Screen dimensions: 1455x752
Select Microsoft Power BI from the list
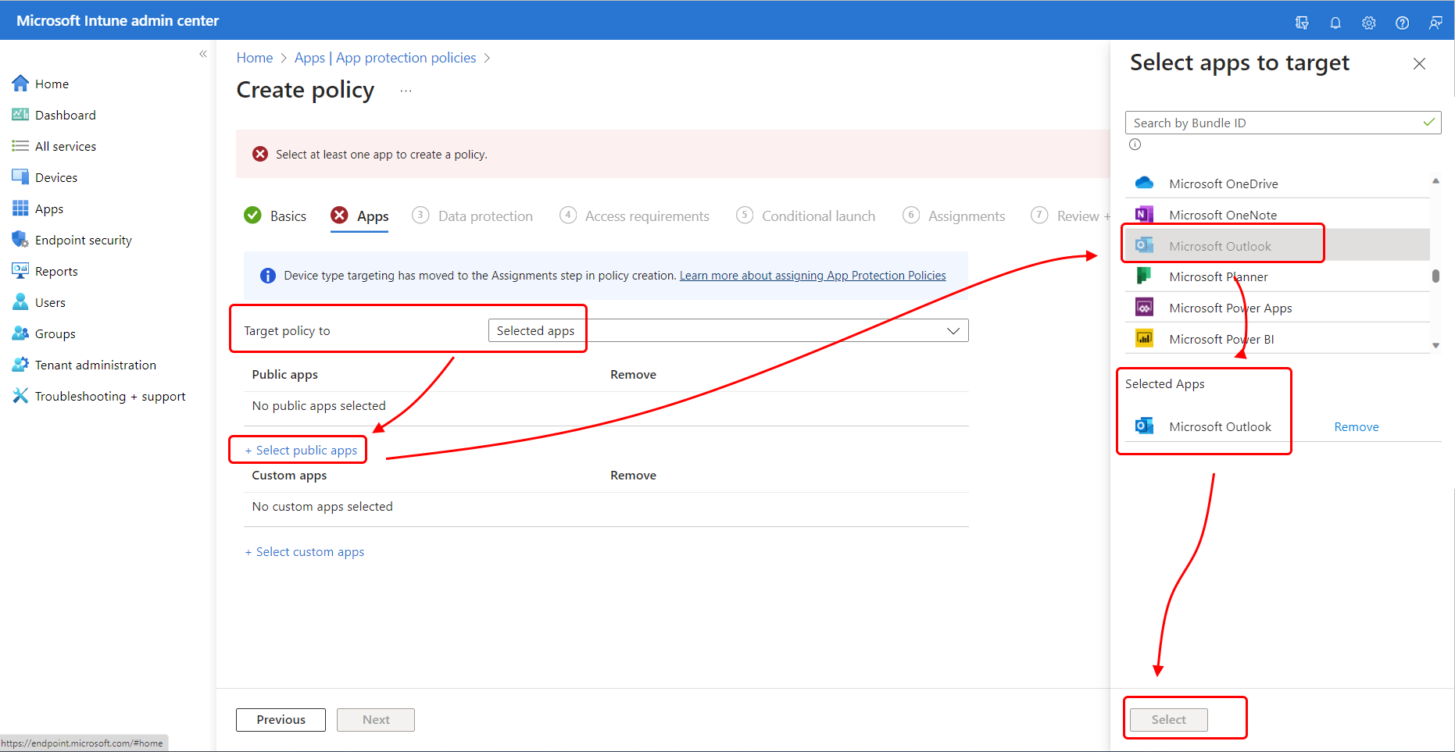(1278, 339)
